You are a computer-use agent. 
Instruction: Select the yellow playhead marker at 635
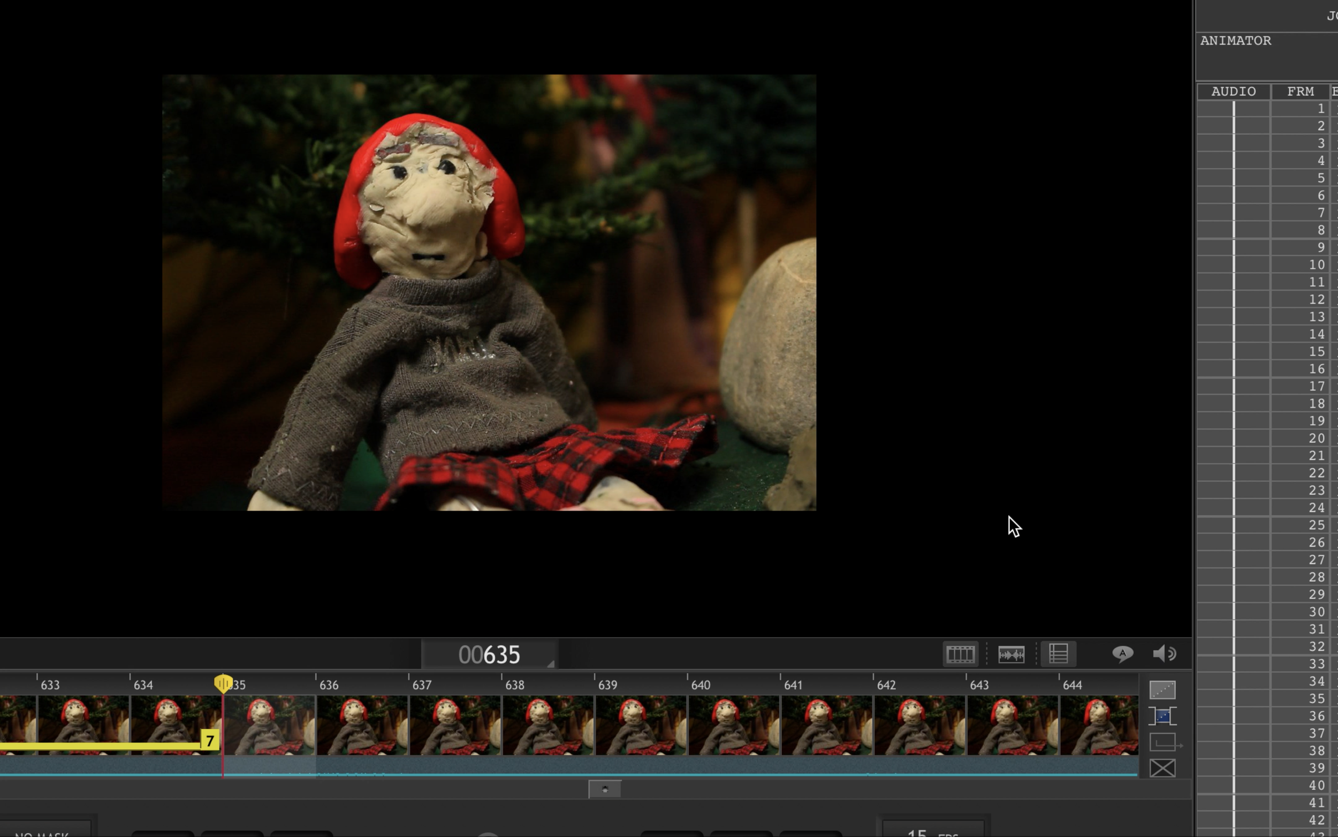[223, 684]
